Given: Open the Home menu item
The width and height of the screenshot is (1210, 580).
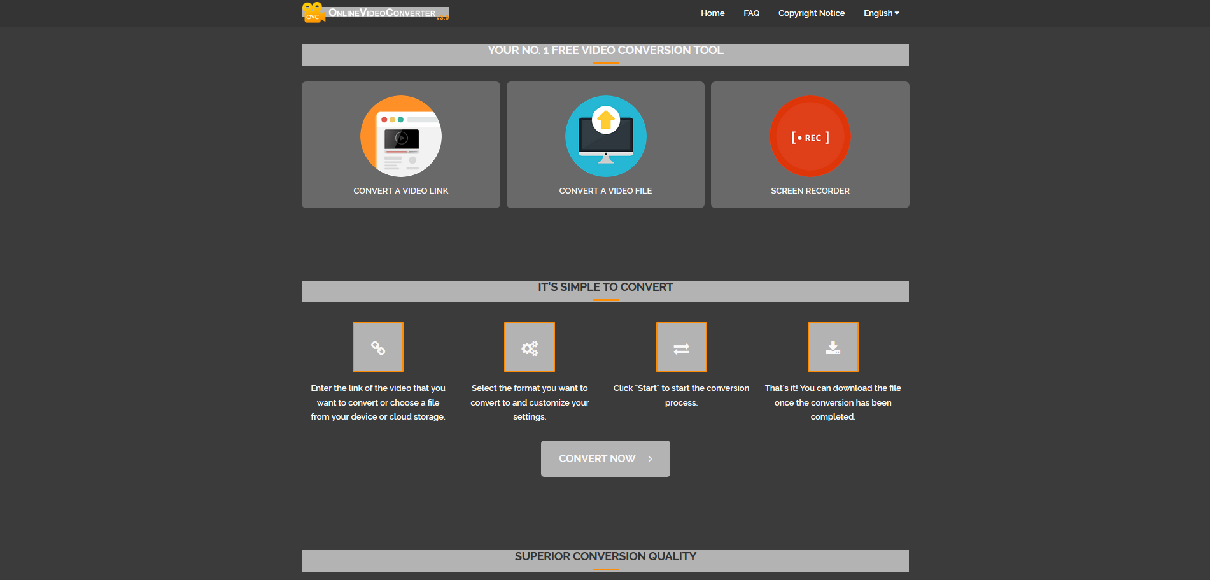Looking at the screenshot, I should (712, 13).
